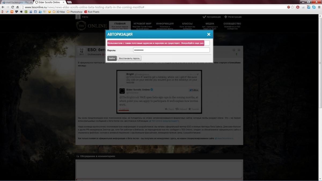The width and height of the screenshot is (322, 181).
Task: Click the comment text area
Action: coord(159,170)
